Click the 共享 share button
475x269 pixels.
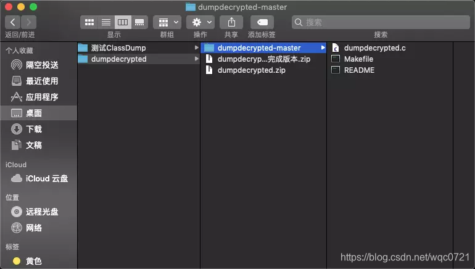[x=231, y=22]
